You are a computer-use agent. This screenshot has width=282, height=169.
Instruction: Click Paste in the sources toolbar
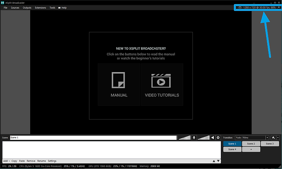22,161
